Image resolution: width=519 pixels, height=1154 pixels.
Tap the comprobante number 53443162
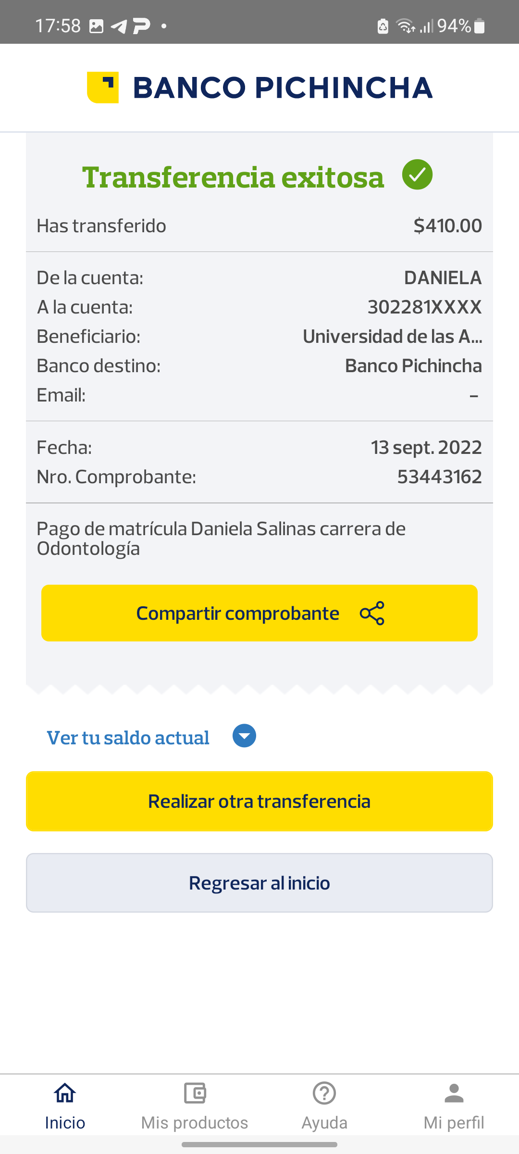click(x=439, y=477)
